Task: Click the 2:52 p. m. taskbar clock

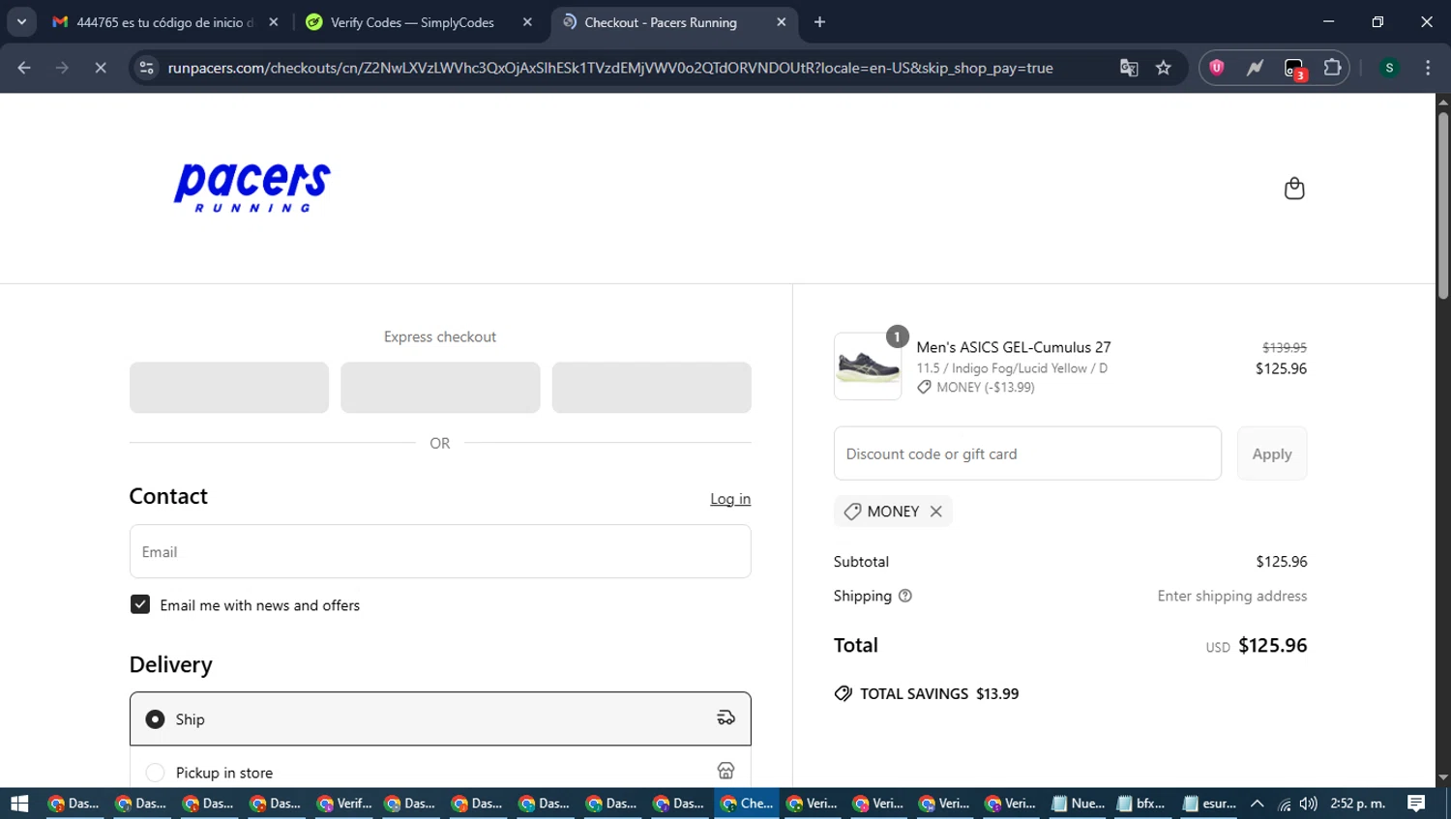Action: click(1358, 804)
